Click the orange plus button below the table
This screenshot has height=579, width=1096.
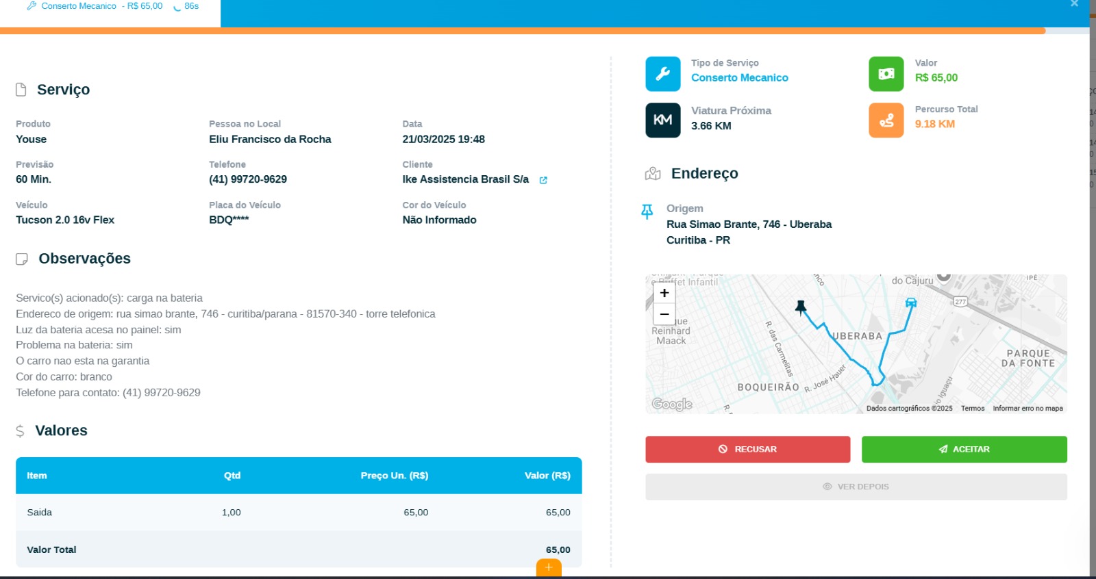(x=549, y=567)
